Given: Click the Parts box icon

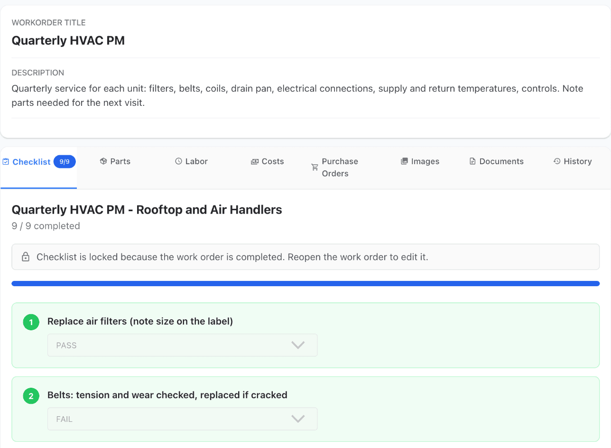Looking at the screenshot, I should coord(103,161).
